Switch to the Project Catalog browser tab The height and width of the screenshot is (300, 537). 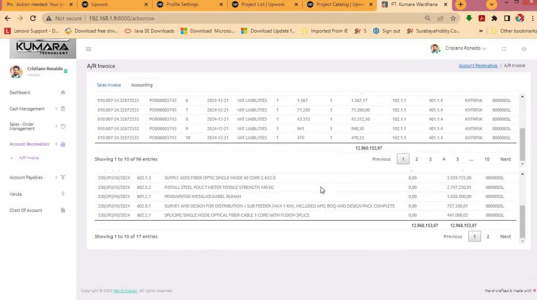pyautogui.click(x=340, y=4)
